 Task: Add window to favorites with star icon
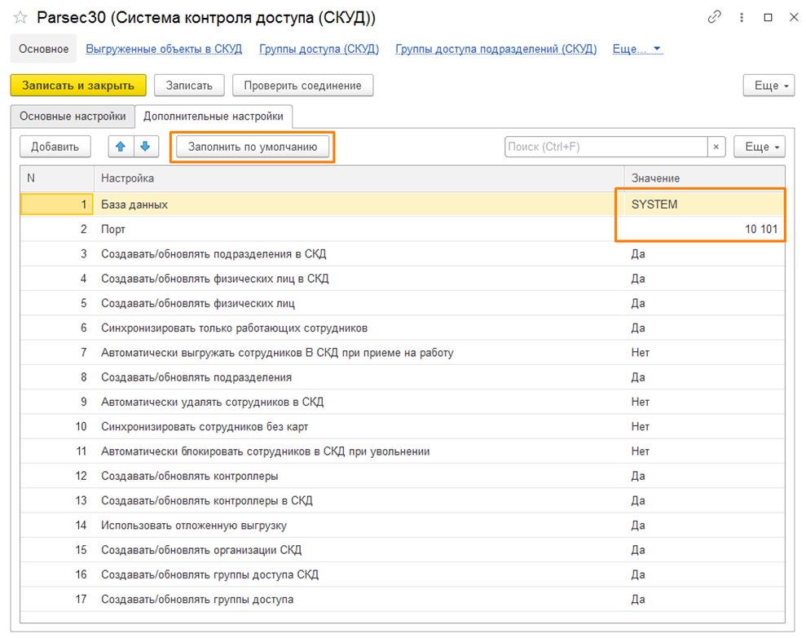(x=20, y=17)
